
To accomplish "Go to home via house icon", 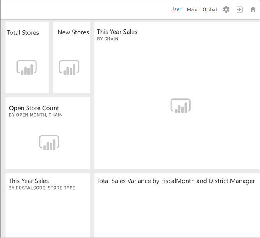I will pyautogui.click(x=253, y=9).
